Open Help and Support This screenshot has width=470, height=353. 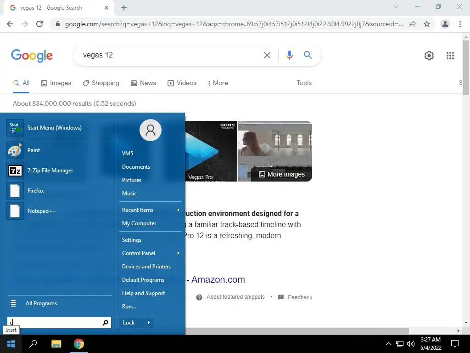point(151,293)
